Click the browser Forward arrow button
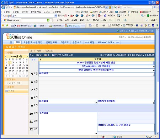Image resolution: width=160 pixels, height=139 pixels. 8,8
